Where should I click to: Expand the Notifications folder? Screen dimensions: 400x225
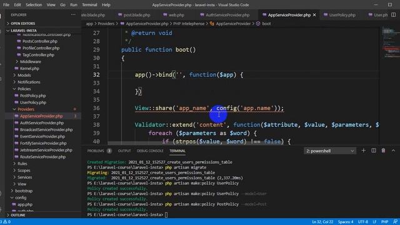point(29,82)
